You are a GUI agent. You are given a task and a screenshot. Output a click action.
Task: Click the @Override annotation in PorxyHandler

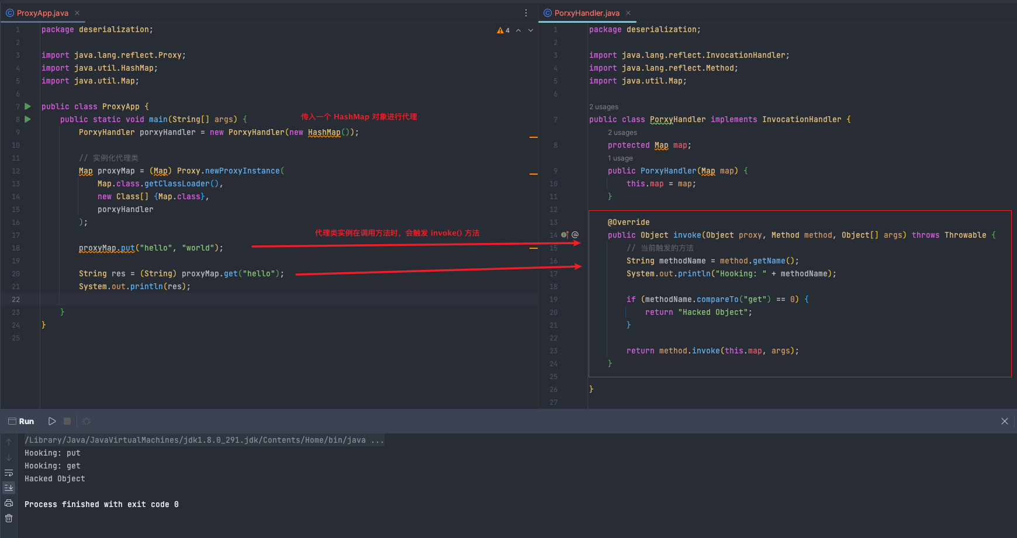[x=629, y=223]
